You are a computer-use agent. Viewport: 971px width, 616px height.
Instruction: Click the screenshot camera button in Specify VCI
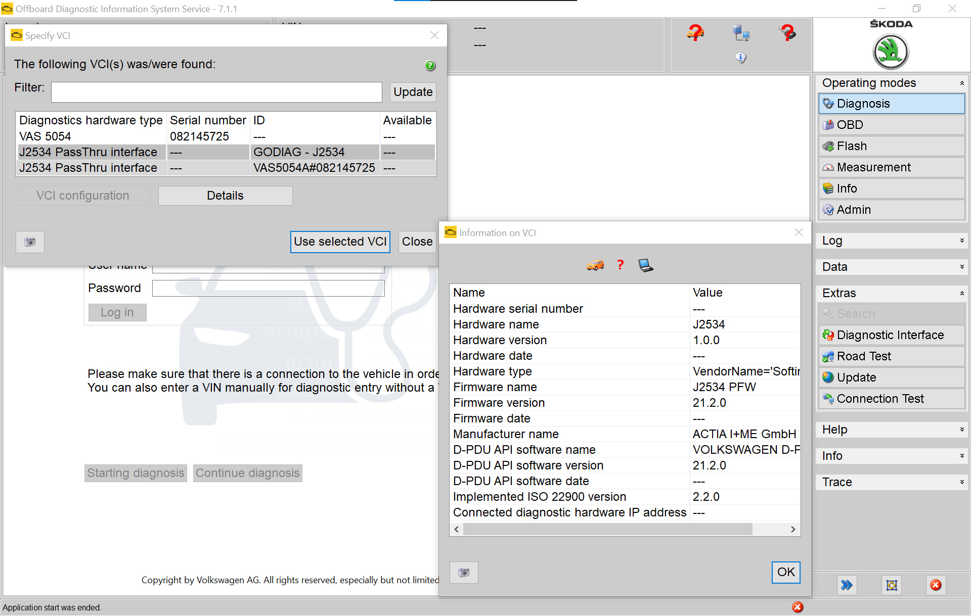(30, 242)
